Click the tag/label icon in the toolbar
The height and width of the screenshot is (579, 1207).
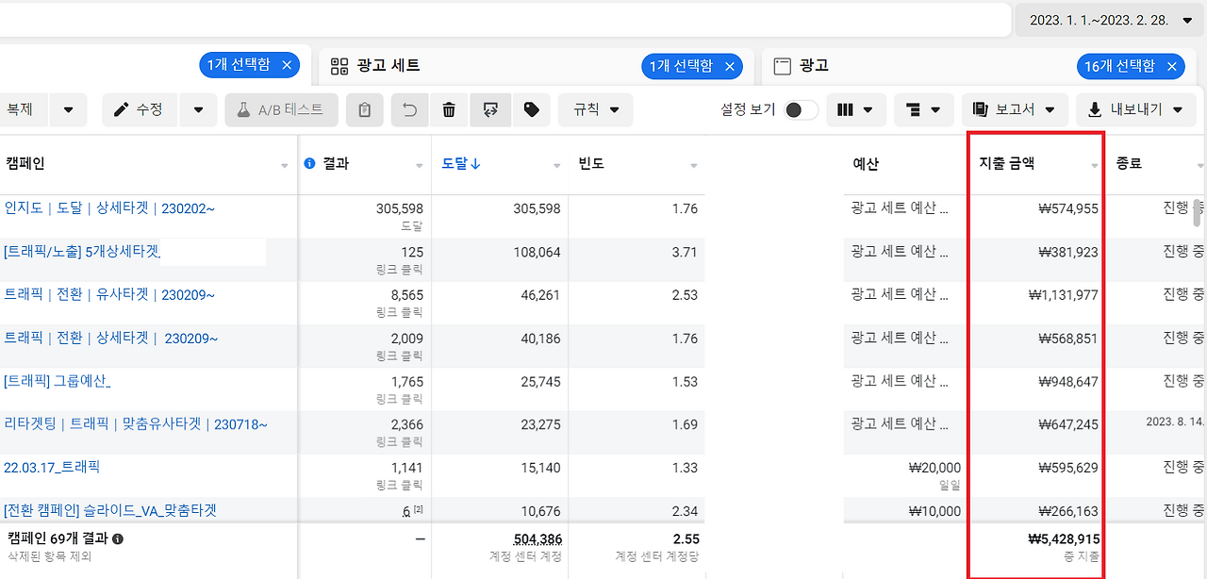click(532, 109)
